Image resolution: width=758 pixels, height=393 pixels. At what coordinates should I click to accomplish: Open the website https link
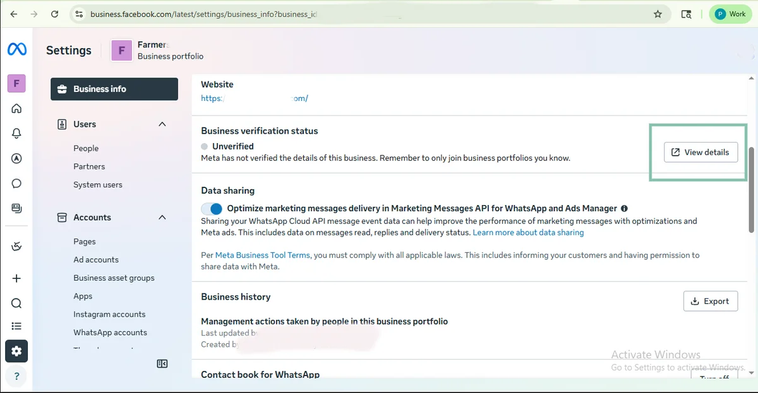(255, 98)
